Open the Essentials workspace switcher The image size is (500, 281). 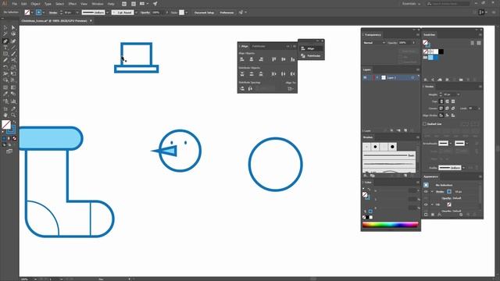pyautogui.click(x=411, y=4)
